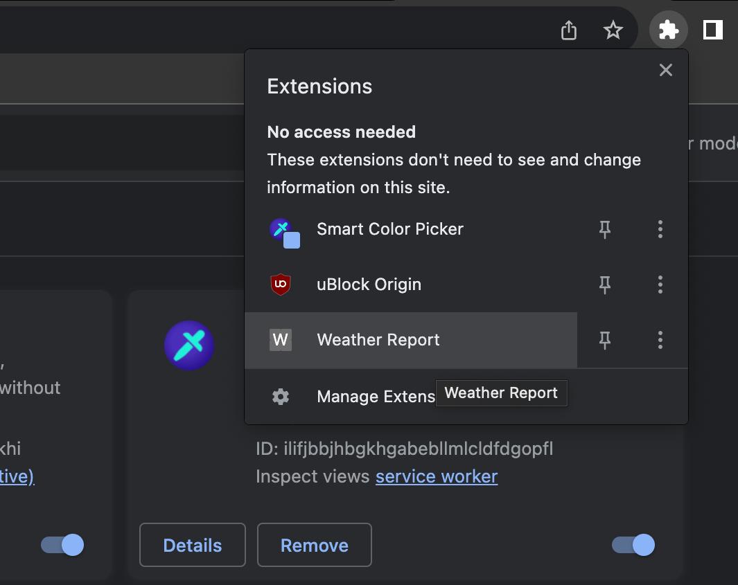Open Manage Extensions
This screenshot has height=585, width=738.
coord(466,397)
